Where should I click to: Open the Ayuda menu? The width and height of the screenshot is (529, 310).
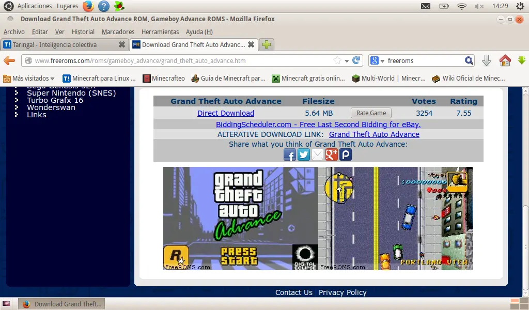point(199,32)
